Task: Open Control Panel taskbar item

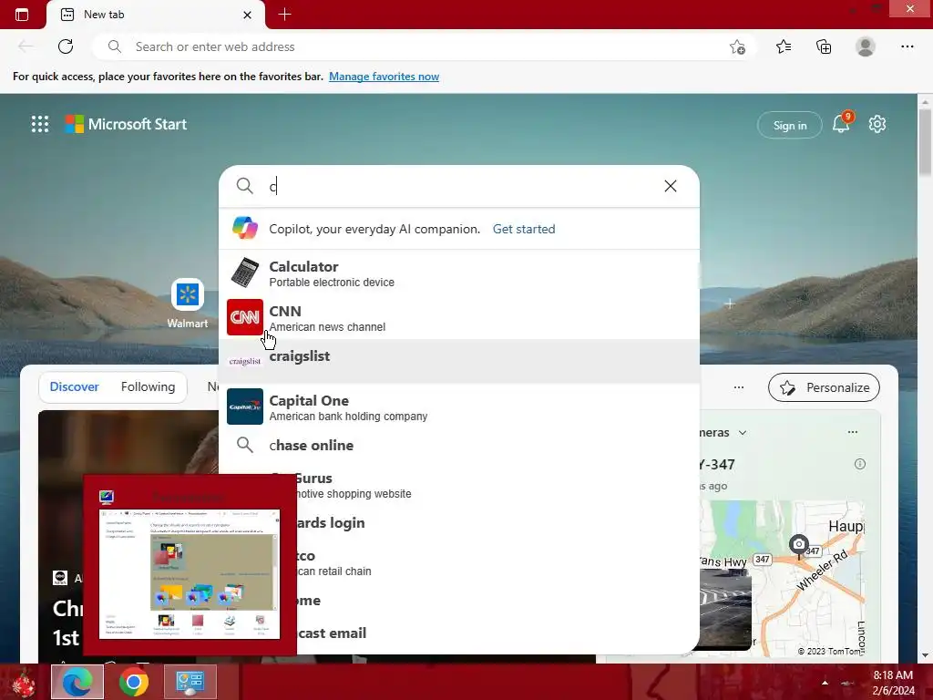Action: [x=190, y=682]
